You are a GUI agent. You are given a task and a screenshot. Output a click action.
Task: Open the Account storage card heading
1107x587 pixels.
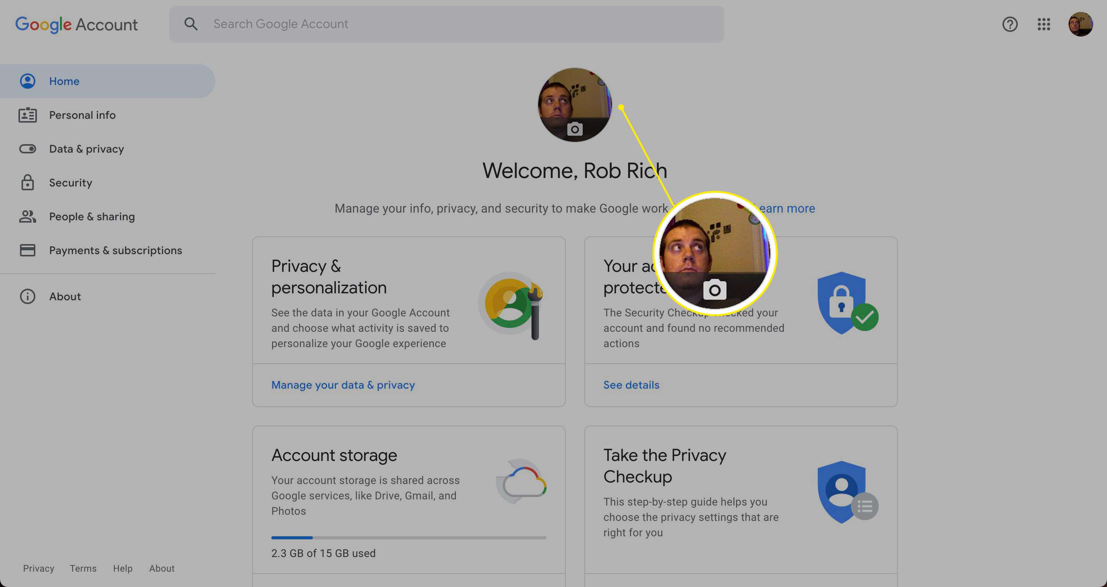pyautogui.click(x=334, y=456)
